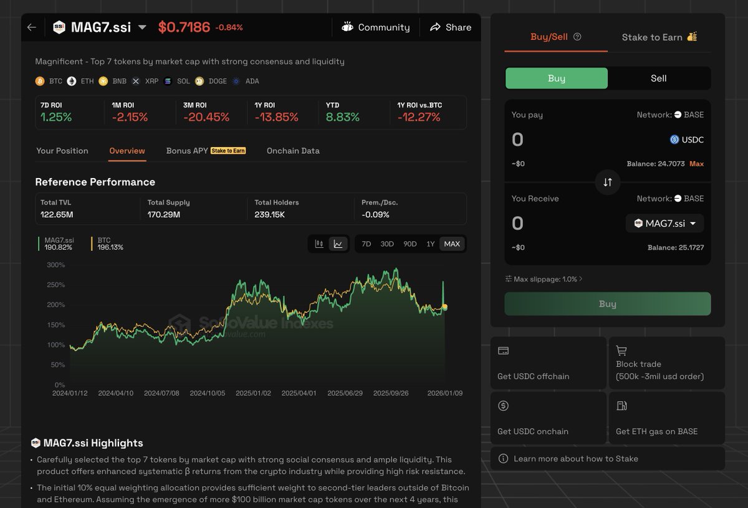This screenshot has width=748, height=508.
Task: Click the MAG7.ssi logo icon in header
Action: pos(59,27)
